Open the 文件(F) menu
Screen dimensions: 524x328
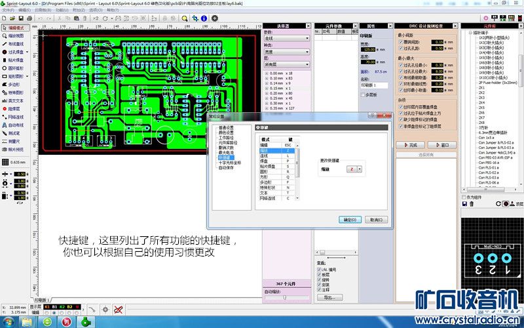coord(9,10)
